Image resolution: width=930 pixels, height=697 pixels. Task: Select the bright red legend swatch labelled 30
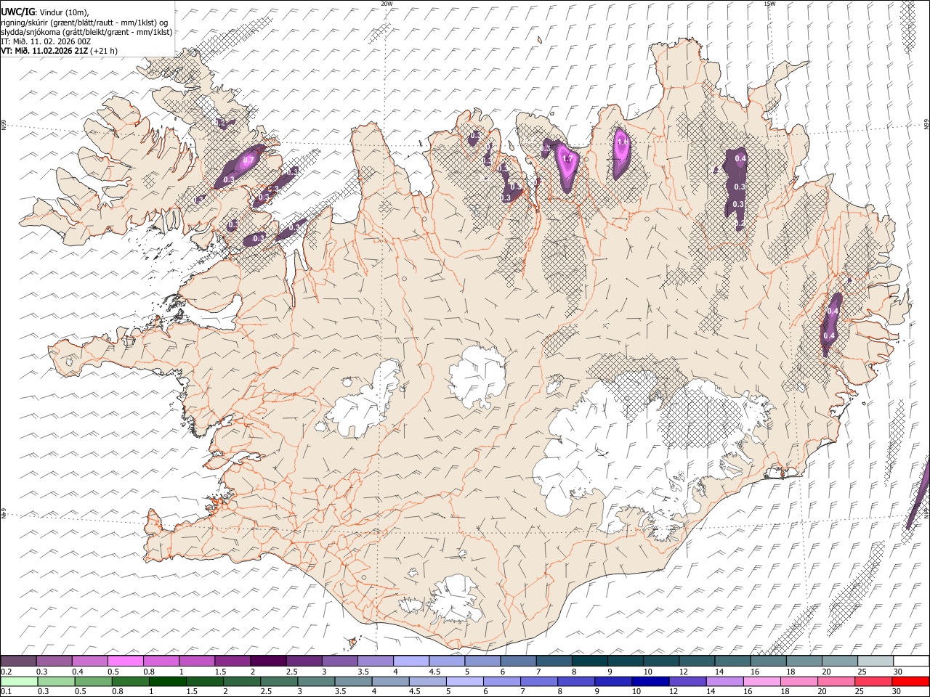(910, 681)
